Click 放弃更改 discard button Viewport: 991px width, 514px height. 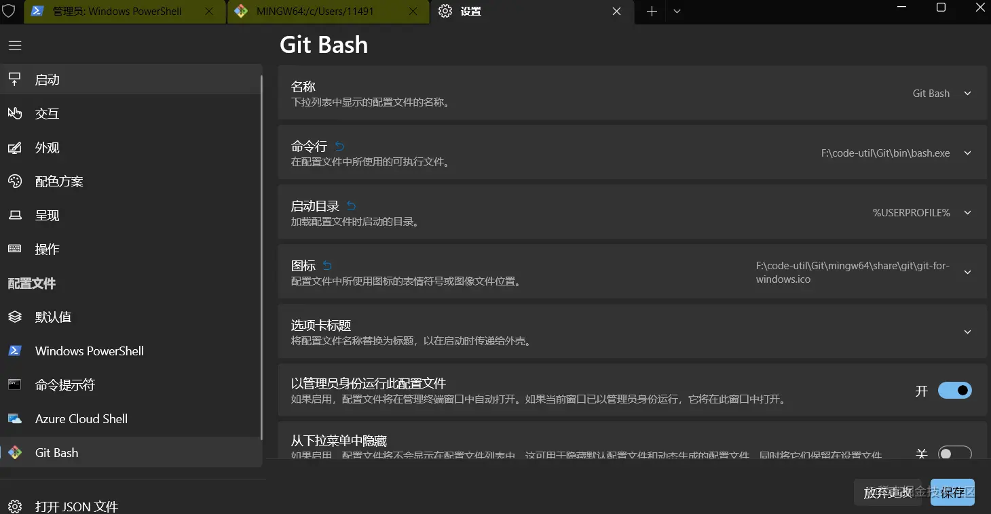pos(887,492)
